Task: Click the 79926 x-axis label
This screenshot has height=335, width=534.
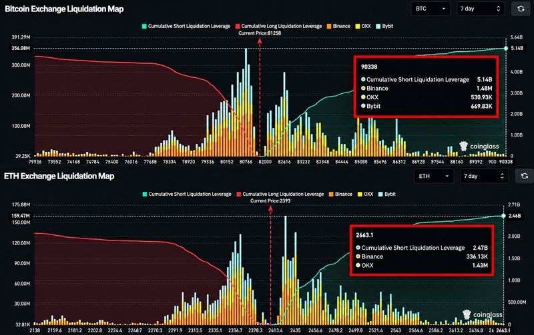Action: click(x=35, y=162)
